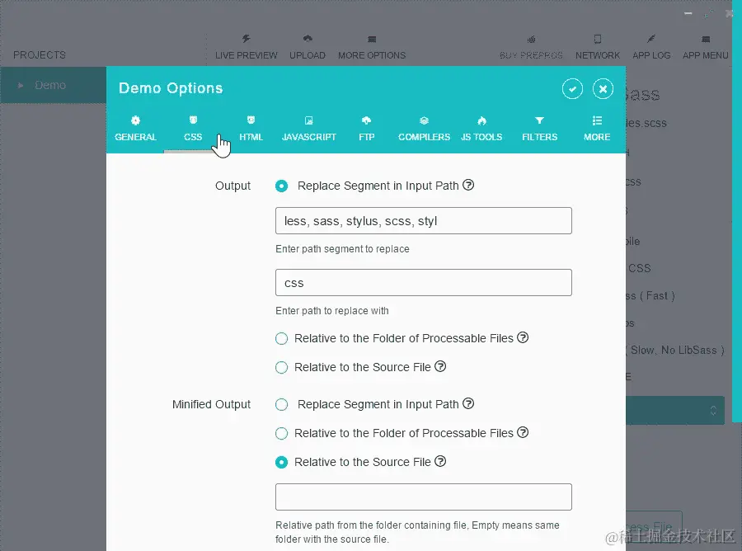Expand the Demo project in sidebar

point(21,86)
